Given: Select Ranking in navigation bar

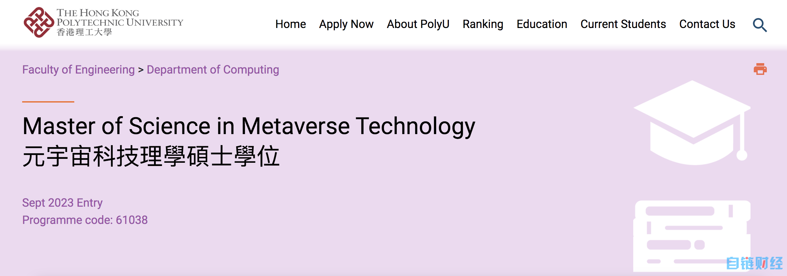Looking at the screenshot, I should [483, 24].
